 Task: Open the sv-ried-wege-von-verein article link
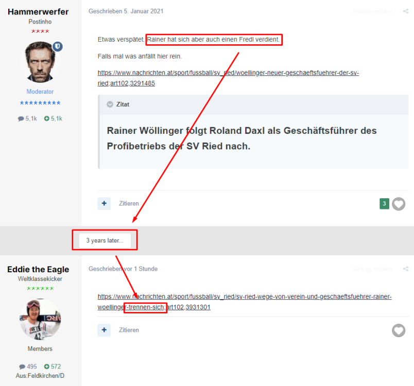point(245,297)
